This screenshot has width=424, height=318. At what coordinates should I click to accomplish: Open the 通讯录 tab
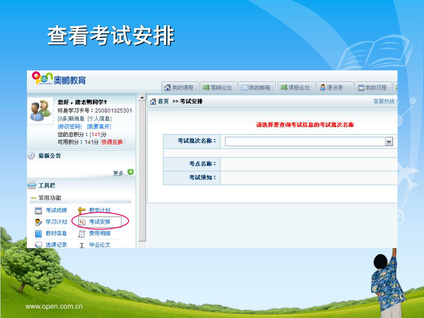pyautogui.click(x=335, y=87)
